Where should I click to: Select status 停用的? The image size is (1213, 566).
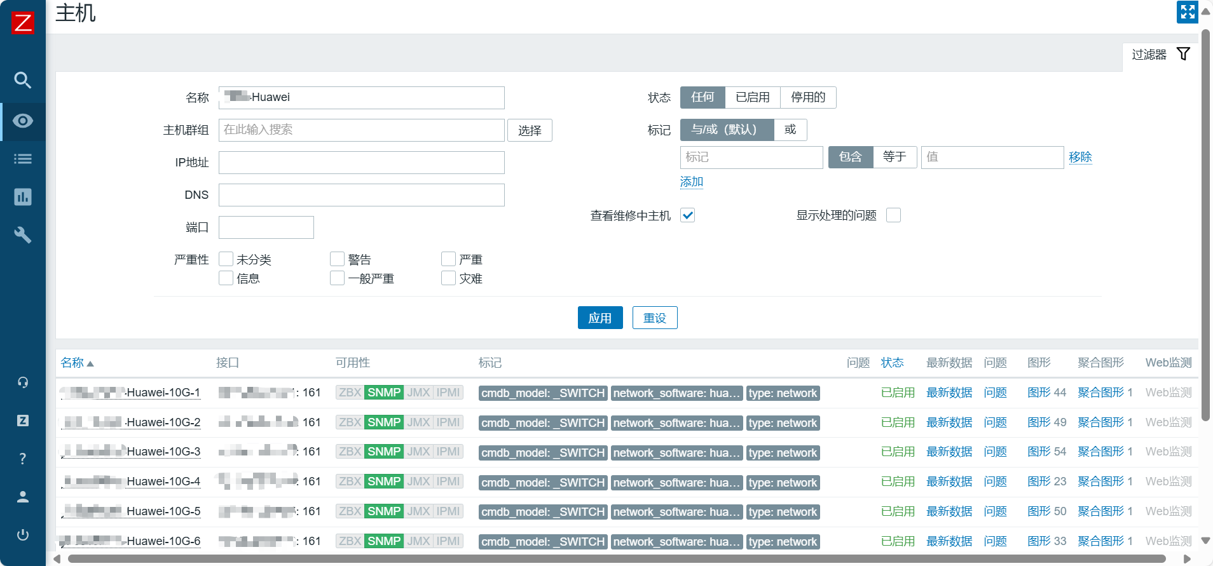(x=808, y=97)
